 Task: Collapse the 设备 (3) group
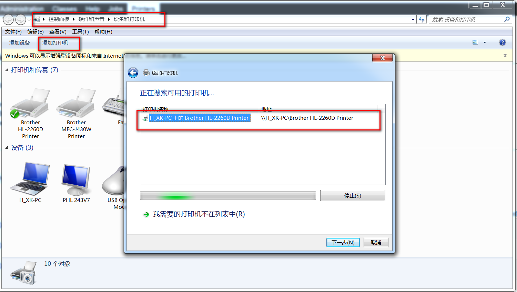click(x=7, y=148)
